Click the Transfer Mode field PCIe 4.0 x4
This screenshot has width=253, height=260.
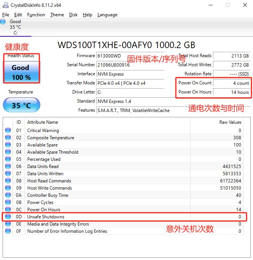point(130,83)
